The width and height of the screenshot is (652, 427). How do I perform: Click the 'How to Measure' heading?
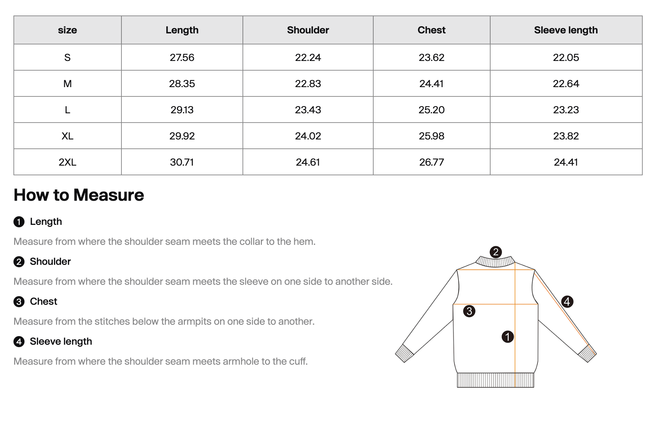79,195
